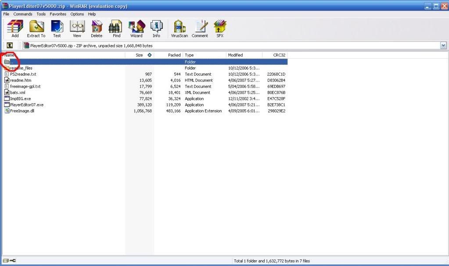This screenshot has height=266, width=449.
Task: Sort by the Name column header
Action: pos(64,55)
